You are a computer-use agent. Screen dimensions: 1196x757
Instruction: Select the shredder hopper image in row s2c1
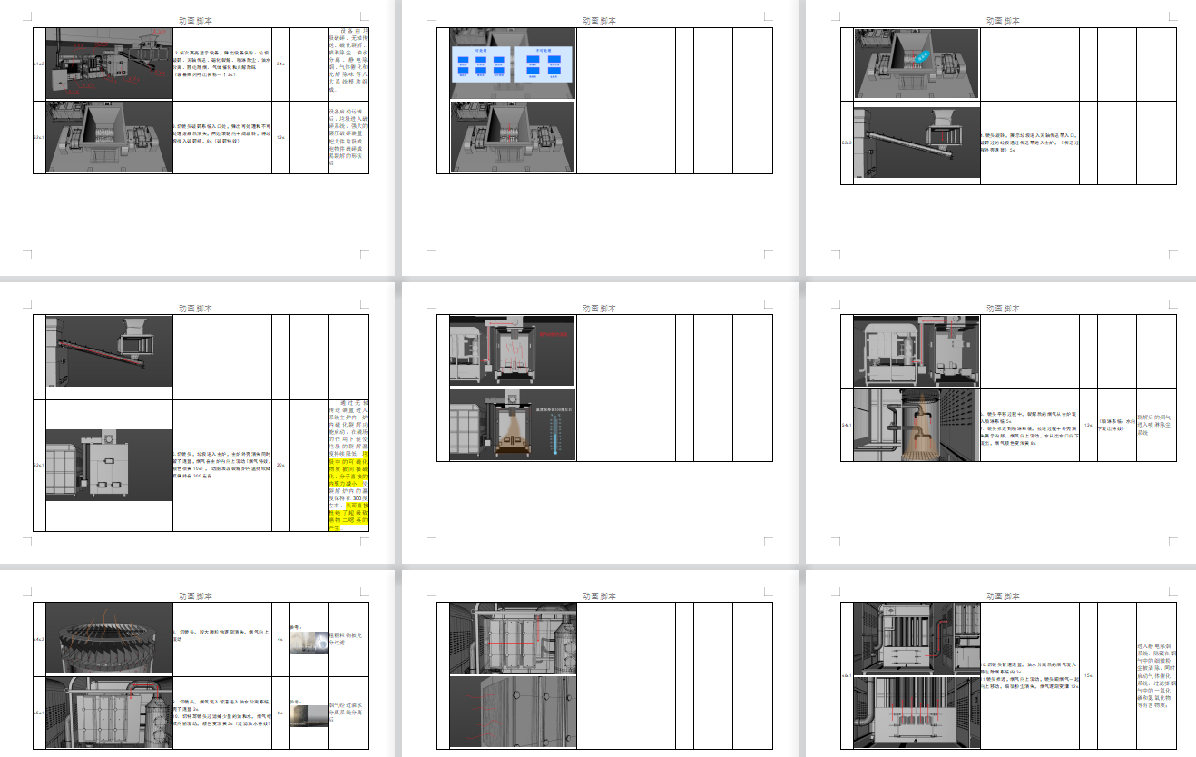109,137
